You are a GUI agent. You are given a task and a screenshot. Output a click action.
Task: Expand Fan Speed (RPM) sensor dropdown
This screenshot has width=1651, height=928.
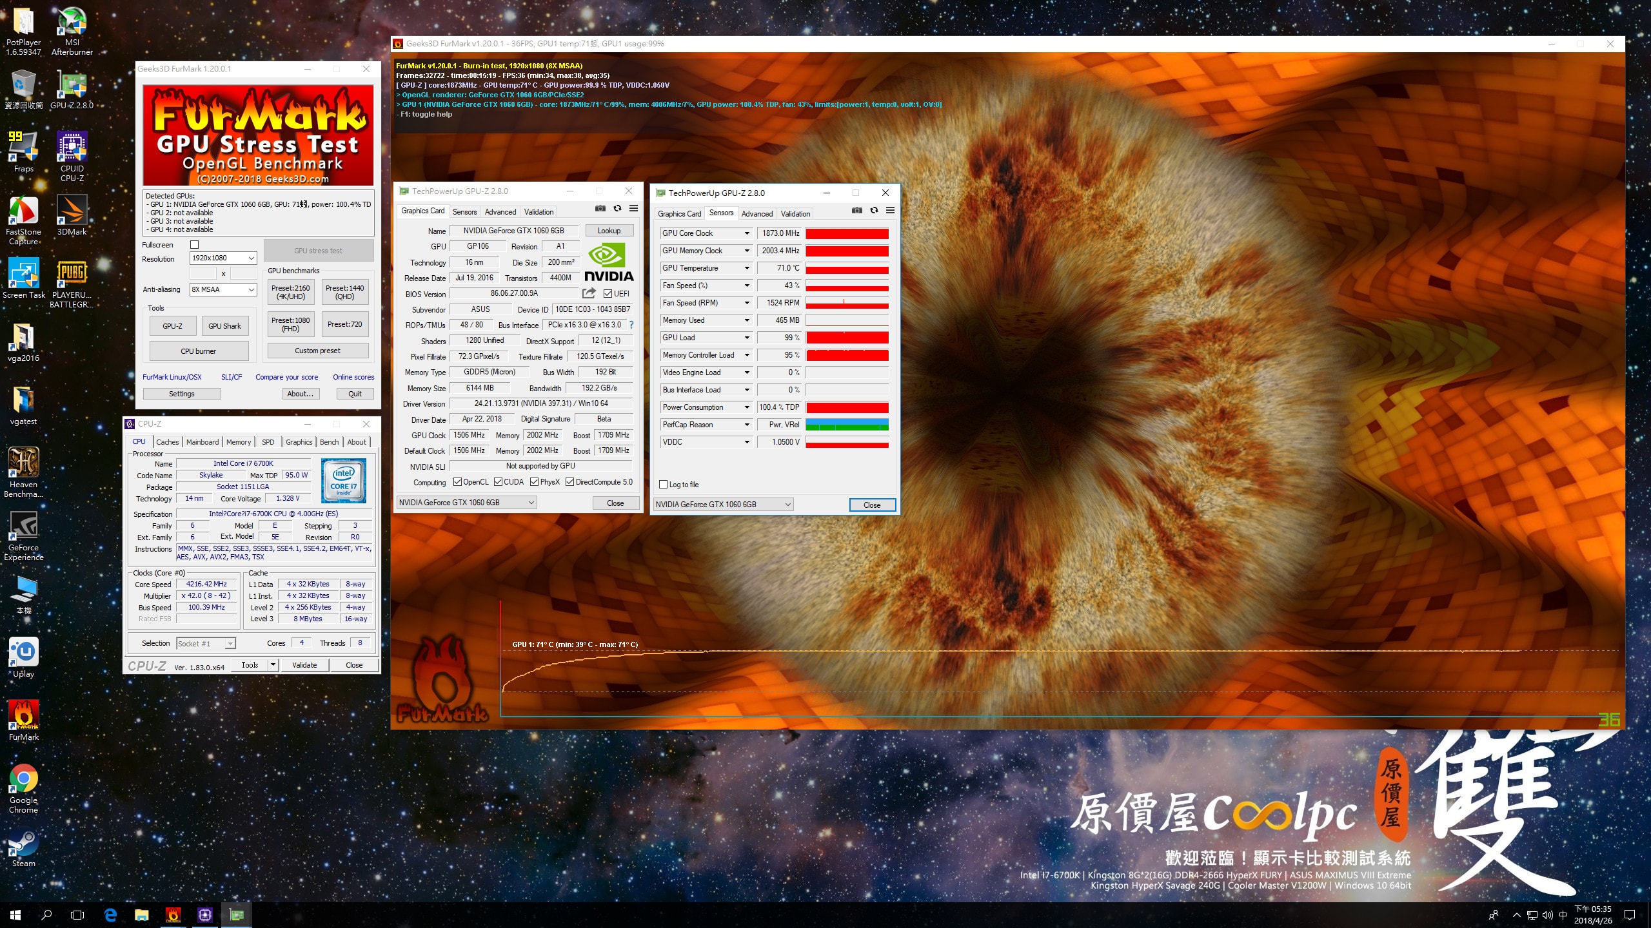747,303
